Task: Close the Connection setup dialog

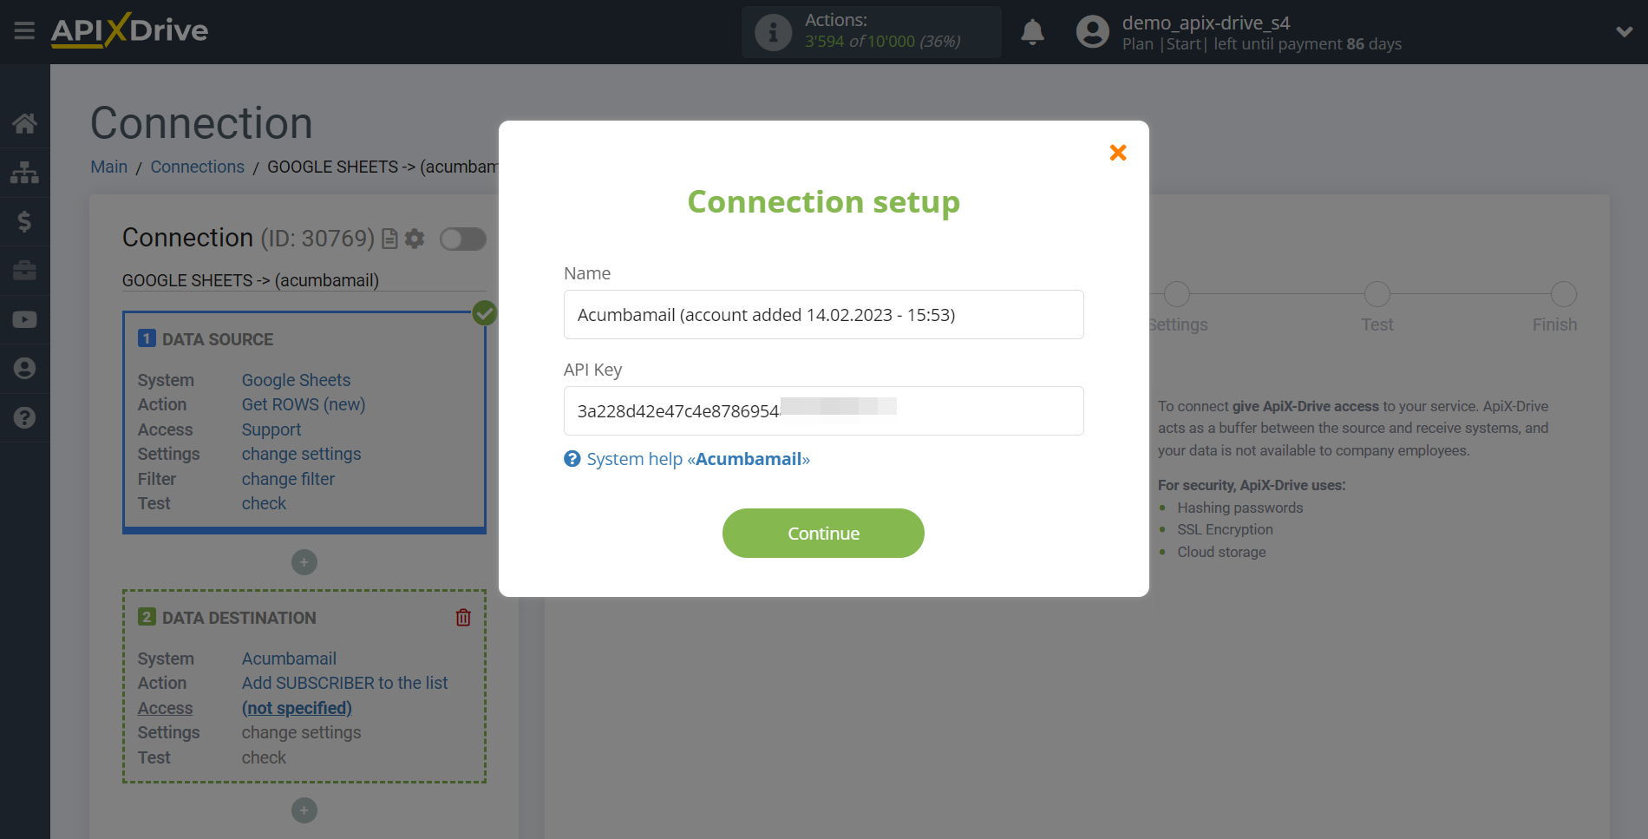Action: click(x=1118, y=153)
